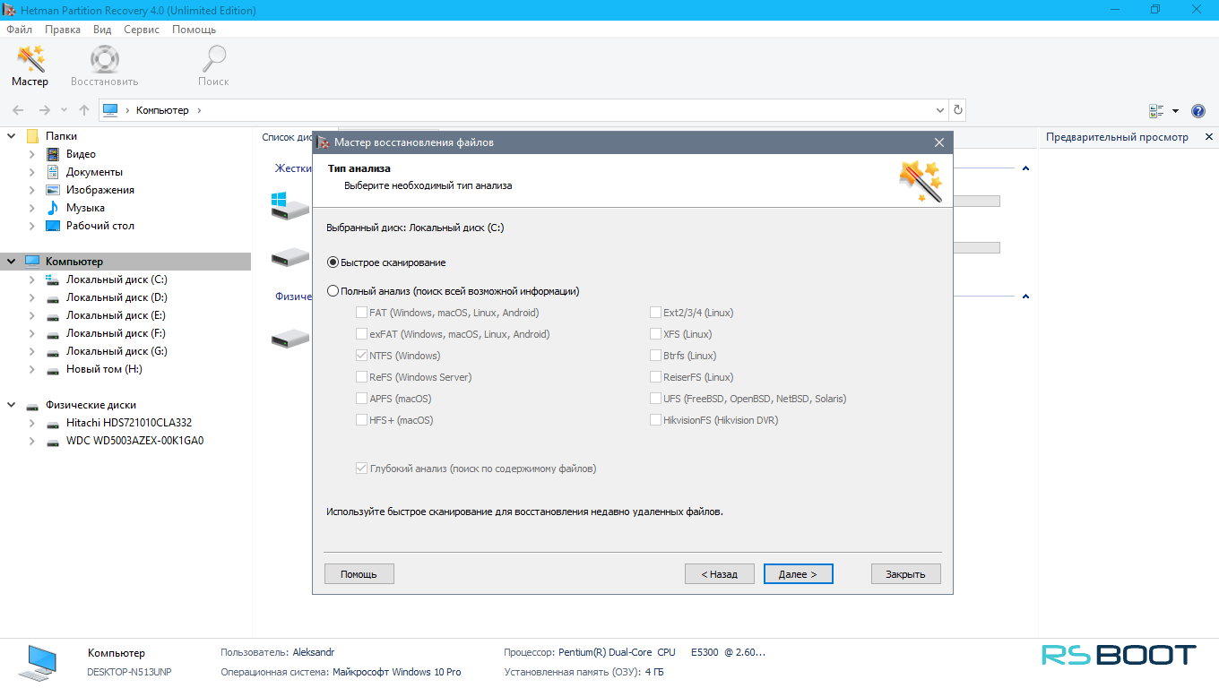Open the Помощь menu

click(195, 30)
